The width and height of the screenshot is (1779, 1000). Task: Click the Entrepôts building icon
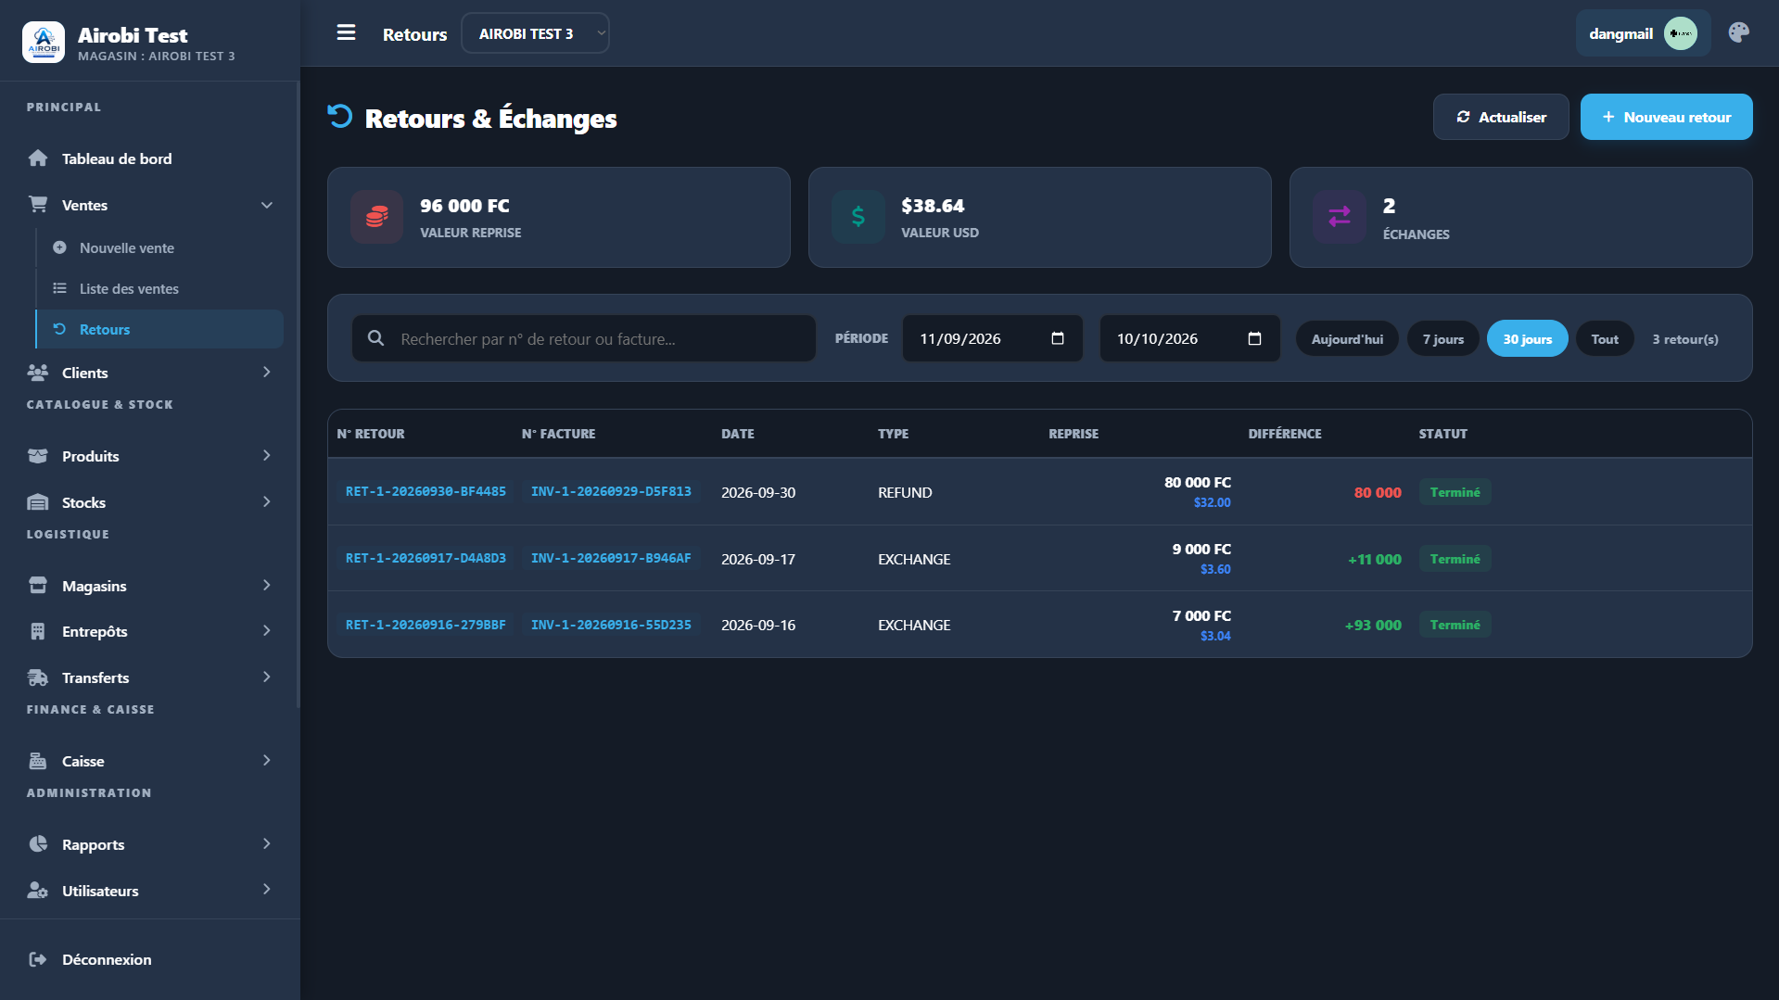tap(38, 631)
